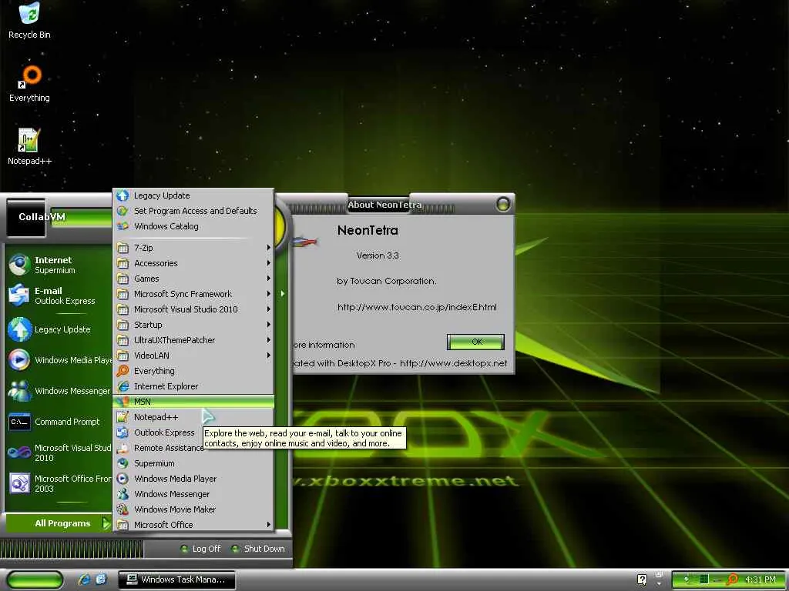The width and height of the screenshot is (789, 591).
Task: Expand the UltraUXThemePatcher submenu
Action: tap(193, 340)
